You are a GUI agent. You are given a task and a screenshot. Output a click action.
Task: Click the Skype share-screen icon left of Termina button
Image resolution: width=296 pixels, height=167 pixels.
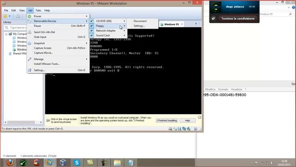(x=214, y=19)
